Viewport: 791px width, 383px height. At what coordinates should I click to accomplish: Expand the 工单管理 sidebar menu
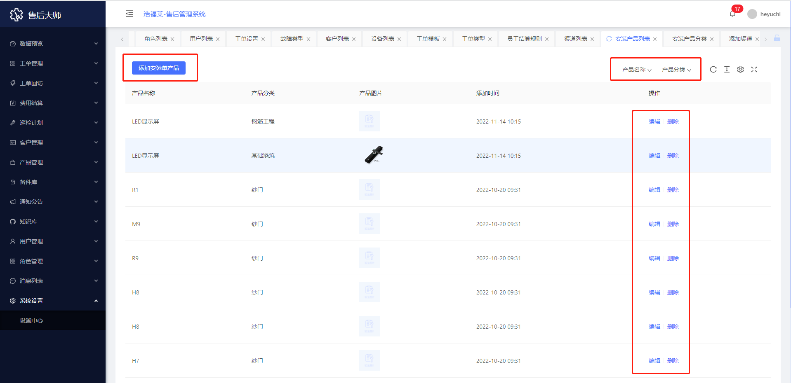coord(53,63)
